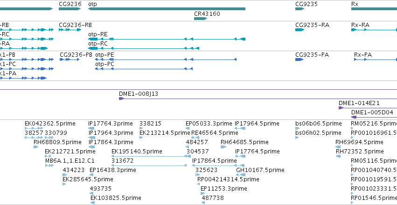Click EST IP17964.5prime

[241, 128]
